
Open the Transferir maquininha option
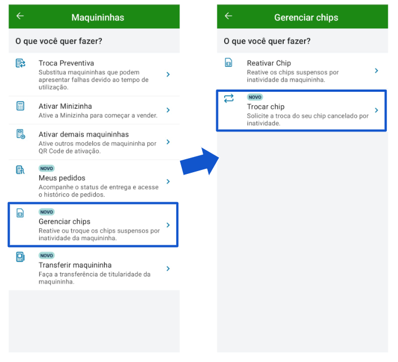point(94,269)
